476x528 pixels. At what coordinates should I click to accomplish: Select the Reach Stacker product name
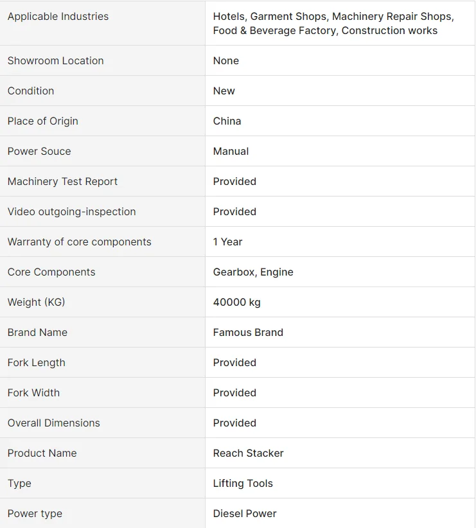point(248,453)
